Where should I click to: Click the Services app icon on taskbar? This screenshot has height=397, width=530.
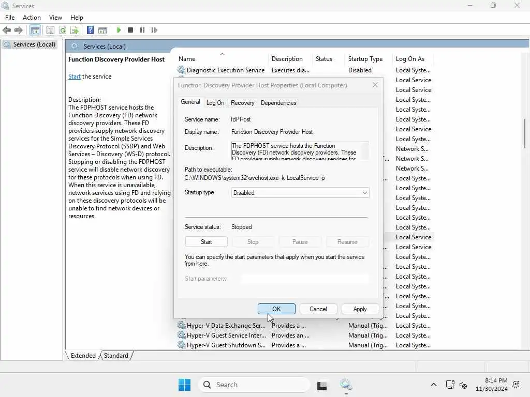tap(346, 385)
